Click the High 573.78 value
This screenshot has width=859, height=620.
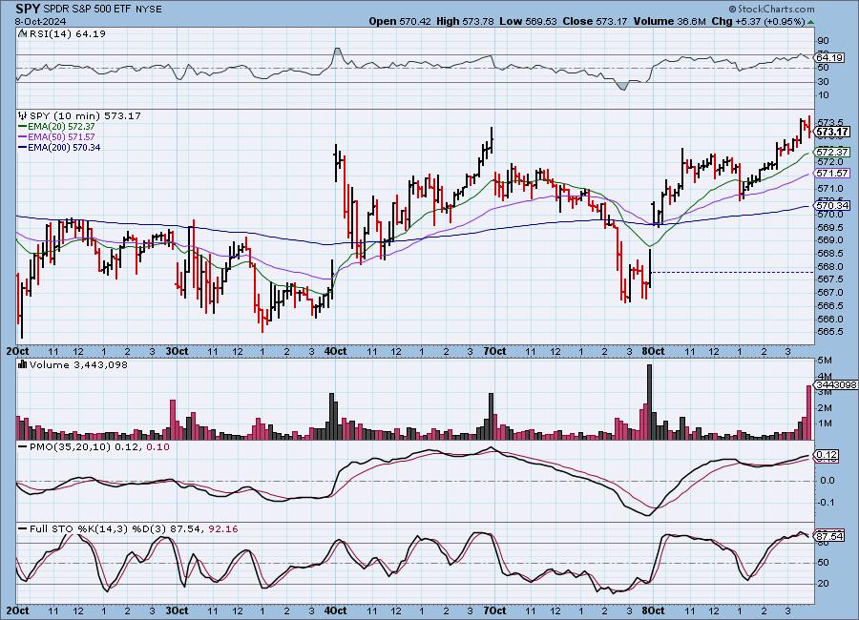(x=465, y=21)
